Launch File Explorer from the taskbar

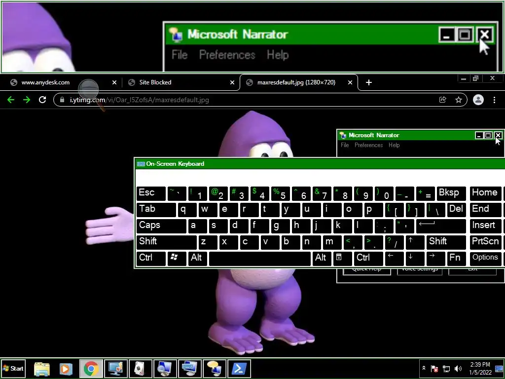click(42, 369)
